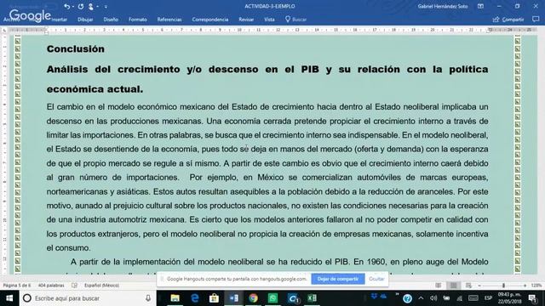The height and width of the screenshot is (306, 545).
Task: Open the comments icon next to Compartir
Action: [536, 20]
